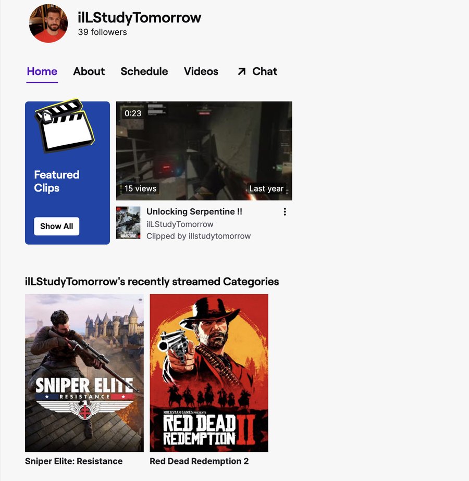Image resolution: width=469 pixels, height=481 pixels.
Task: Select the Home tab
Action: coord(42,71)
